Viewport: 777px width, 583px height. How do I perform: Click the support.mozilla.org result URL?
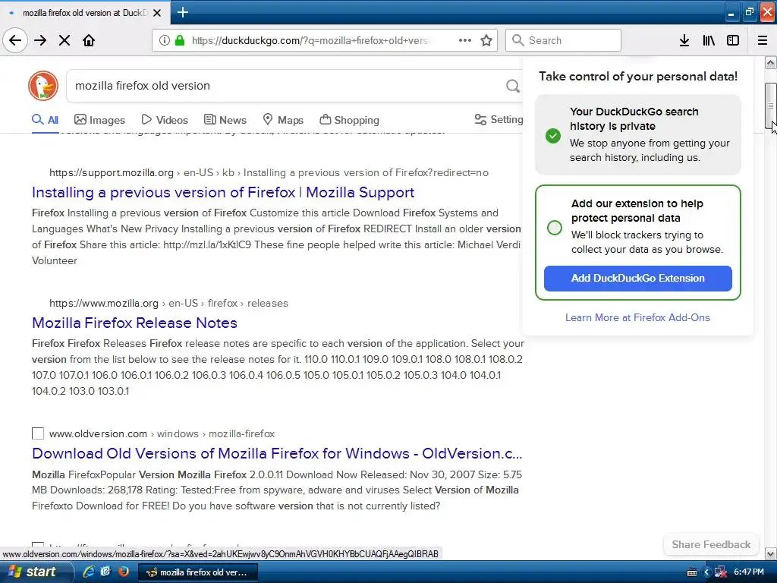click(269, 172)
